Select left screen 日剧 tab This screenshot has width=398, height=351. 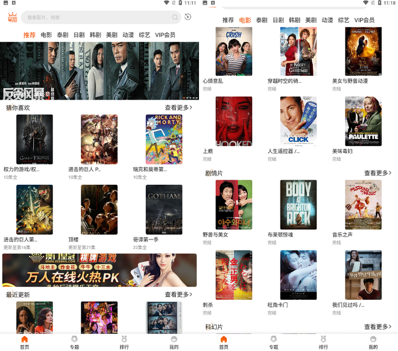click(79, 35)
